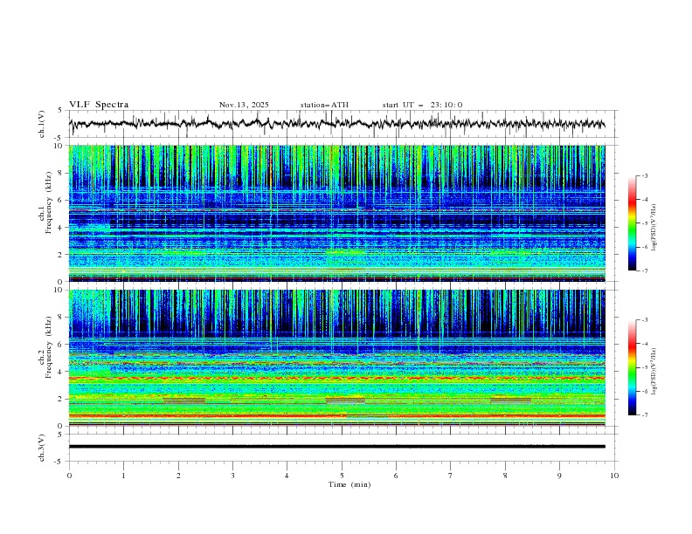The width and height of the screenshot is (692, 534).
Task: Click the ch.3(V) axis label
Action: click(42, 446)
